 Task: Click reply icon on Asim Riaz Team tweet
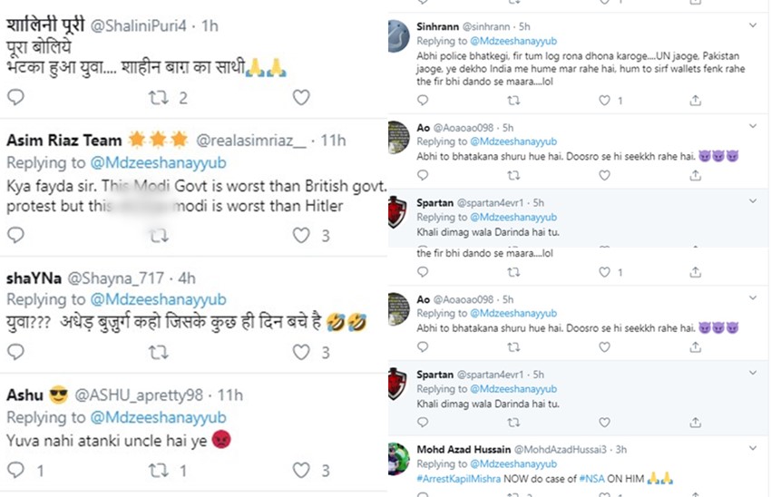(x=15, y=235)
